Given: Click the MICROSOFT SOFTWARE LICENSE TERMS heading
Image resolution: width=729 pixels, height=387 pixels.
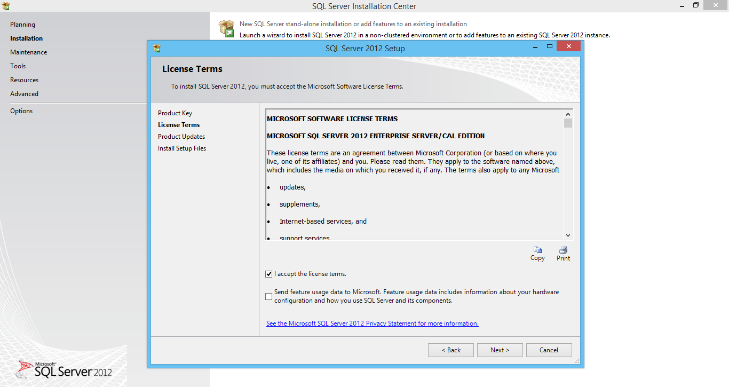Looking at the screenshot, I should 332,119.
